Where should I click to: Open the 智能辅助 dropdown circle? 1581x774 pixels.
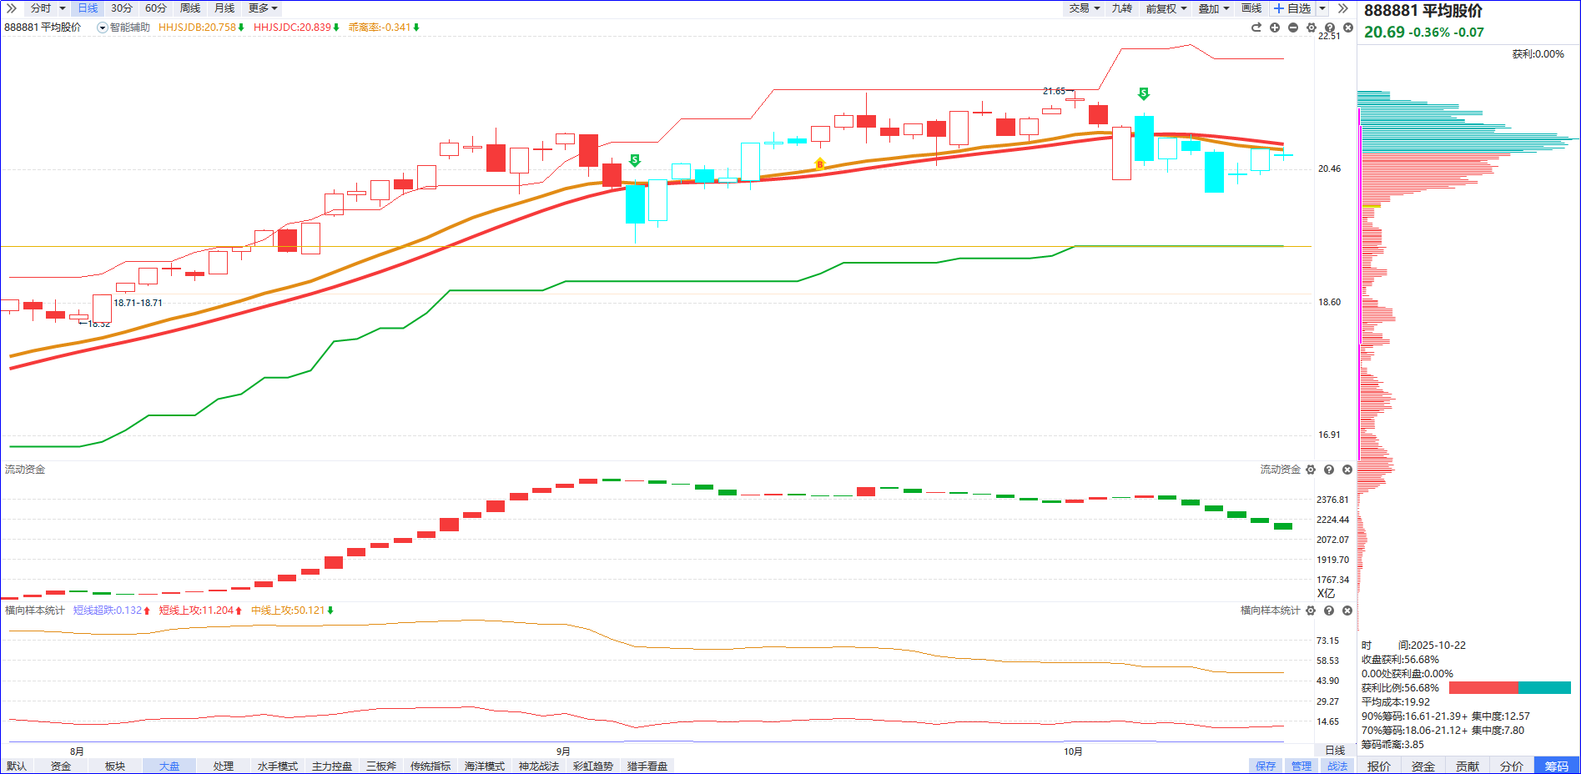click(x=103, y=28)
